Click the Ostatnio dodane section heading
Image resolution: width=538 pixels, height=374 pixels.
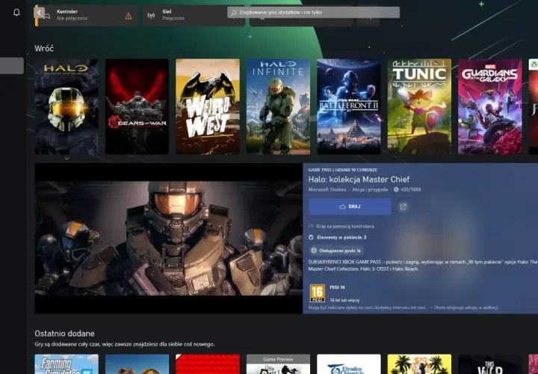point(64,334)
